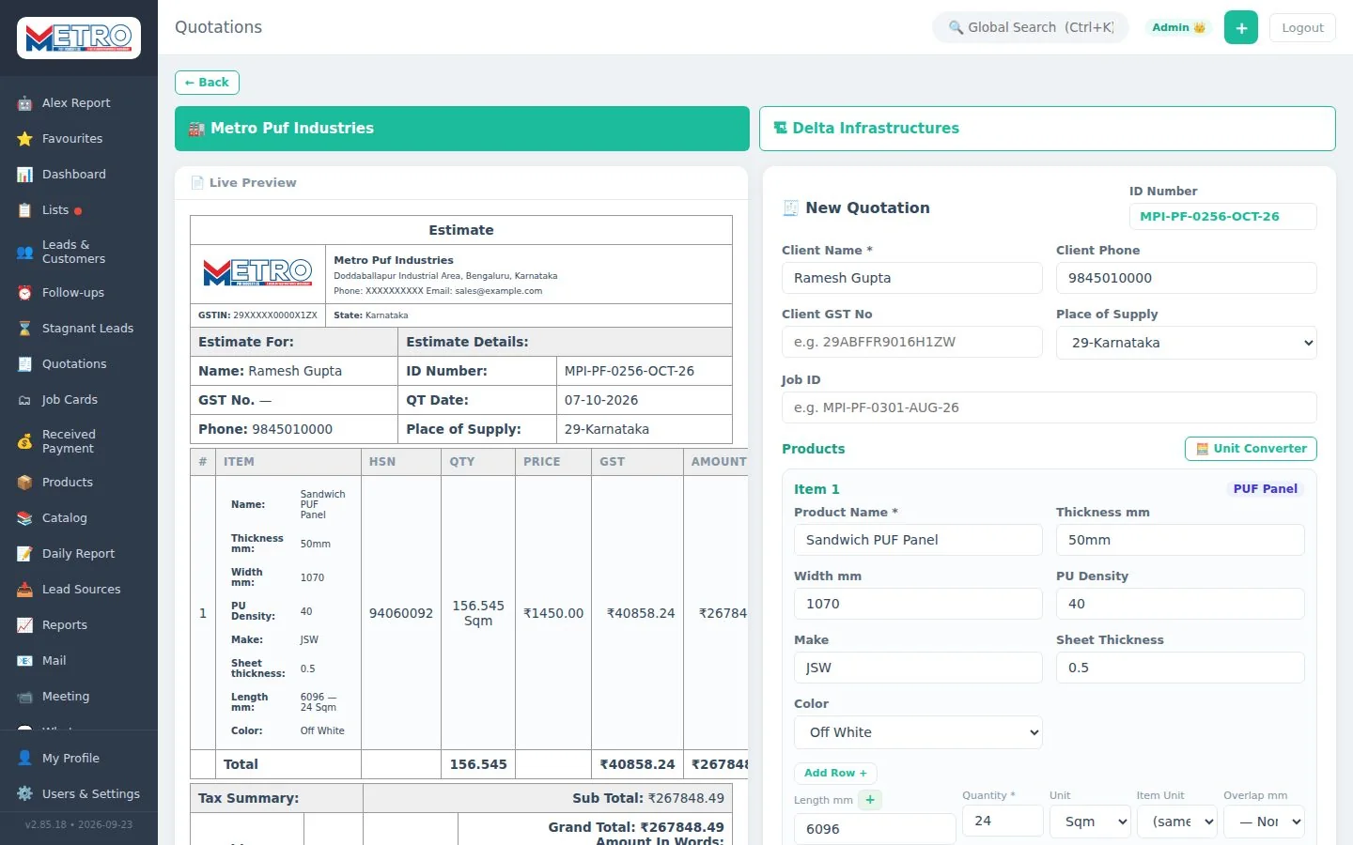Click the Follow-ups alarm clock icon
The height and width of the screenshot is (845, 1353).
pyautogui.click(x=24, y=293)
